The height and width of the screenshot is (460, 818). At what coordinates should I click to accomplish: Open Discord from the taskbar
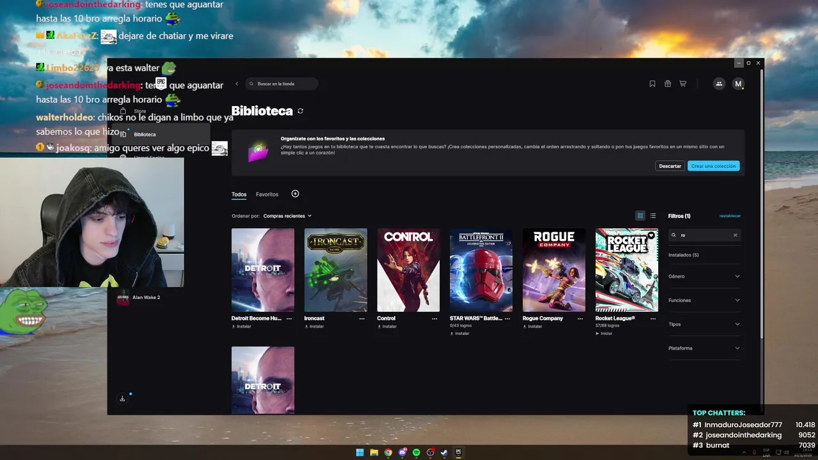(x=402, y=452)
